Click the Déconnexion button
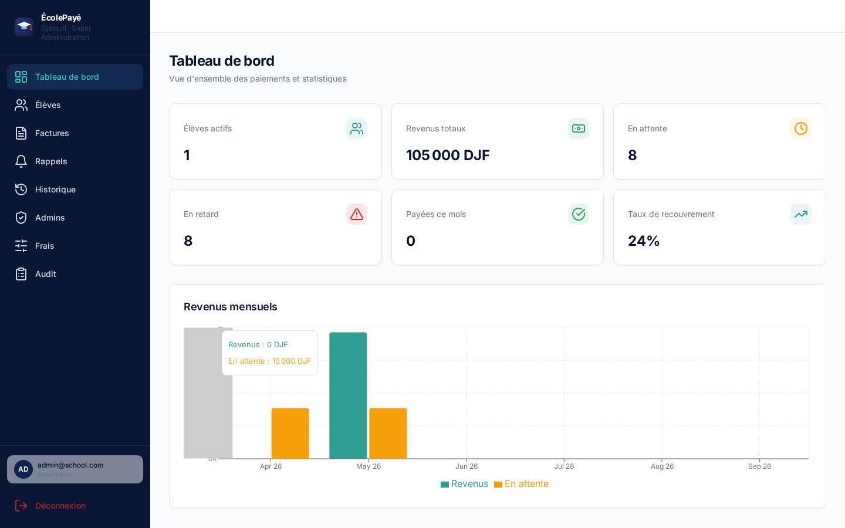Viewport: 845px width, 528px height. coord(75,506)
